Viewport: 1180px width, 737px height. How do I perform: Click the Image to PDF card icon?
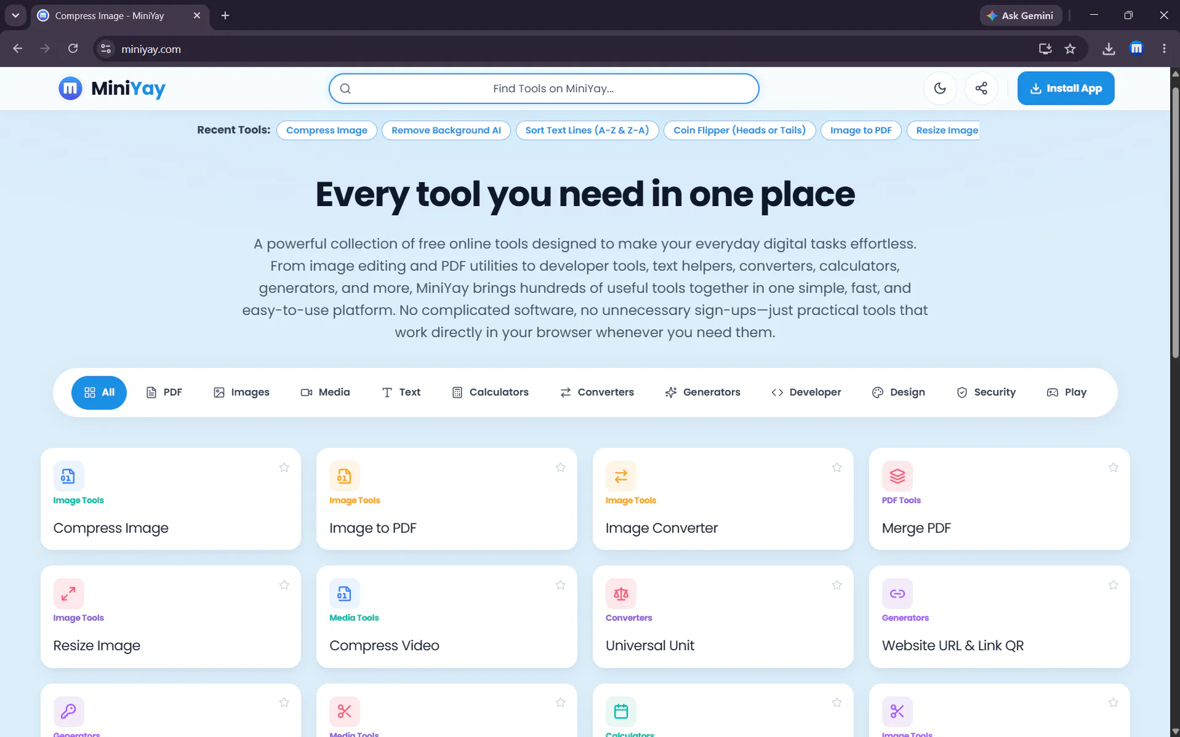[344, 476]
